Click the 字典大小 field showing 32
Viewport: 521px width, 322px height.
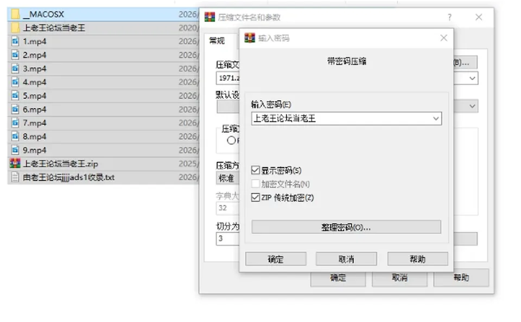pos(228,208)
